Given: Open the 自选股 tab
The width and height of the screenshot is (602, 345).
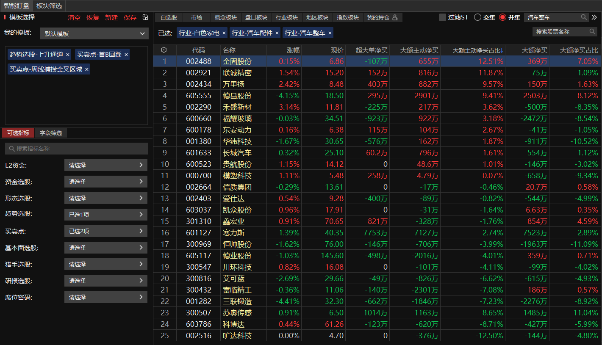Looking at the screenshot, I should point(169,17).
